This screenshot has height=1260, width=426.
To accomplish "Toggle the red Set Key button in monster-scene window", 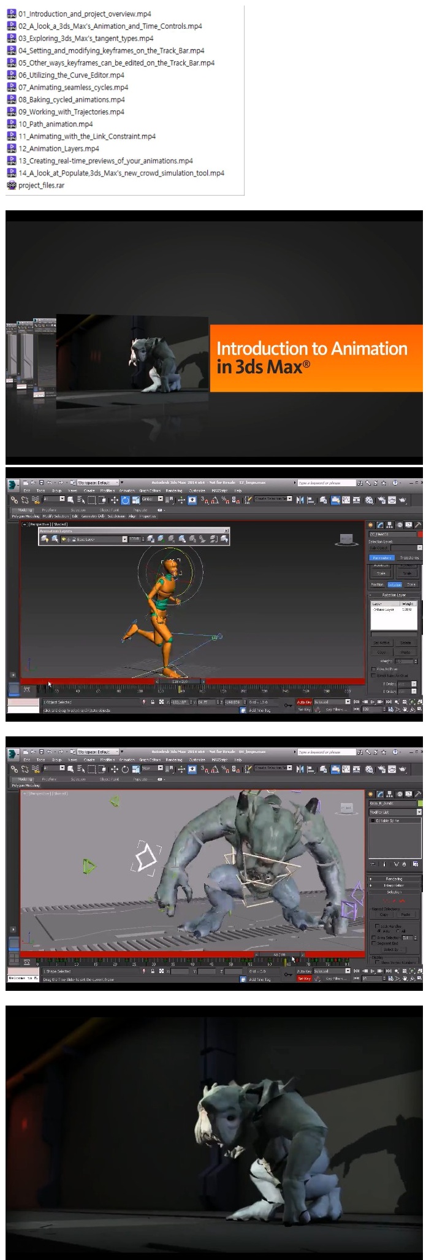I will (x=305, y=979).
